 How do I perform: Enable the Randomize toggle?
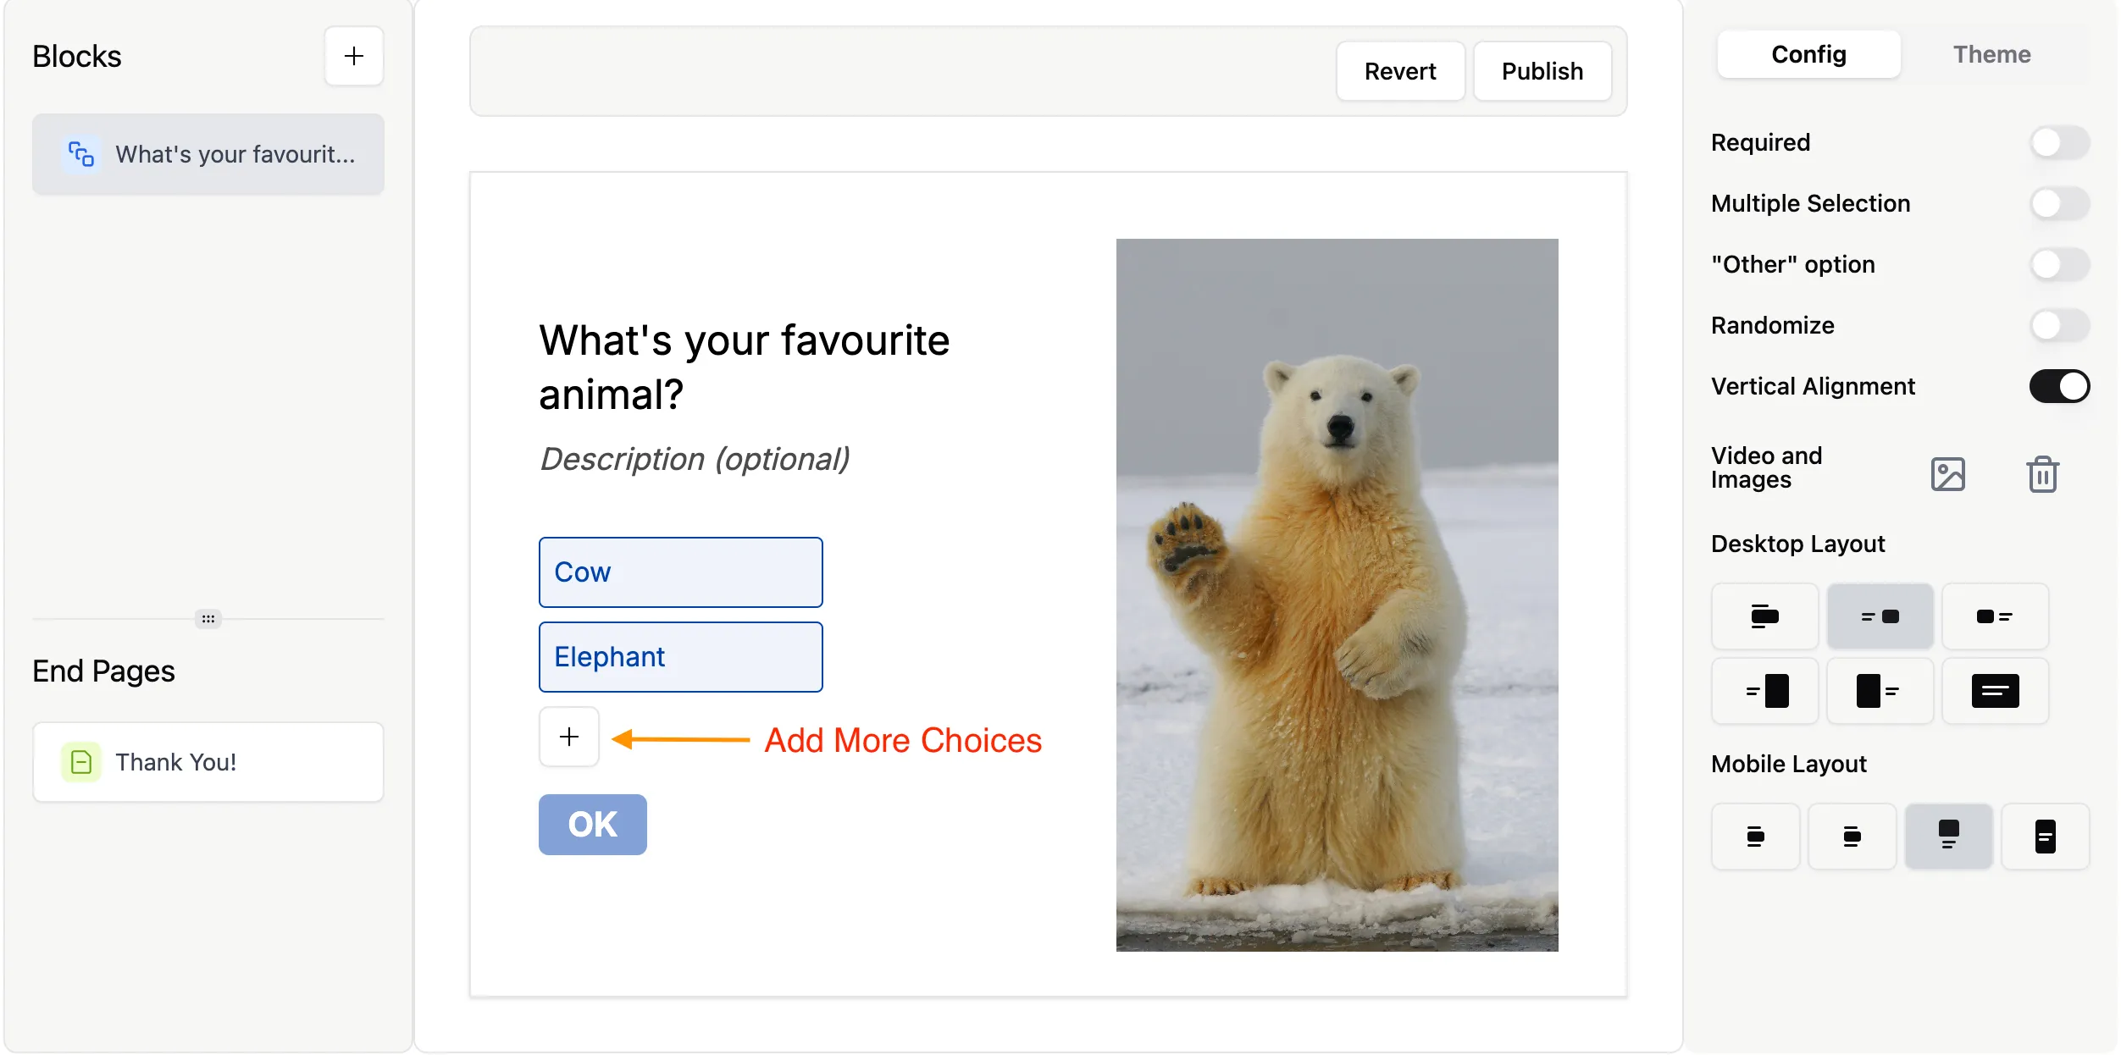click(2058, 325)
